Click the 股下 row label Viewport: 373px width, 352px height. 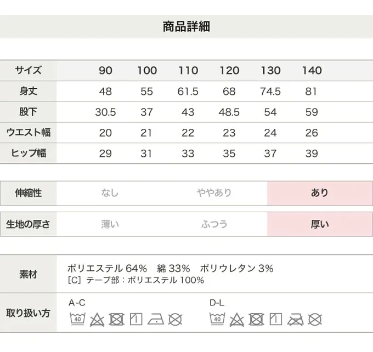click(x=28, y=112)
